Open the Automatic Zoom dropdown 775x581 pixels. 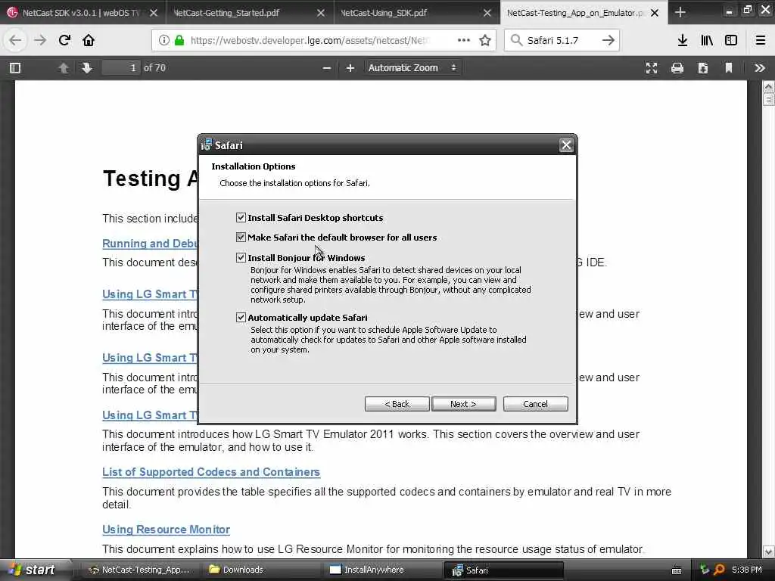coord(413,67)
